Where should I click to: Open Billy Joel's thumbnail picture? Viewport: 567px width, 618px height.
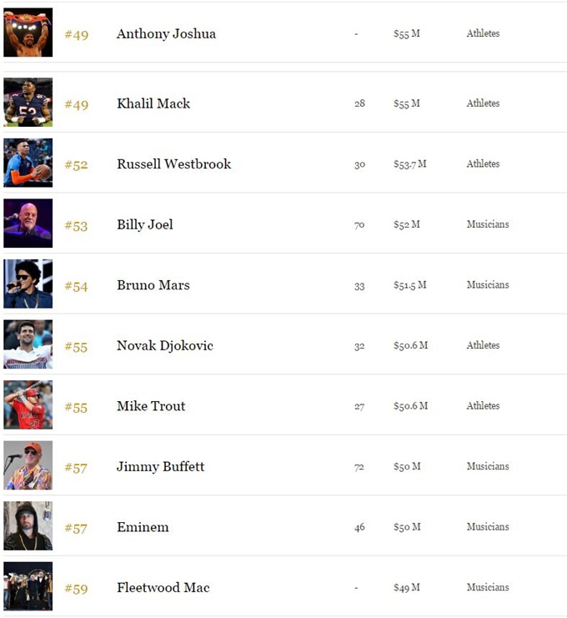[x=28, y=223]
